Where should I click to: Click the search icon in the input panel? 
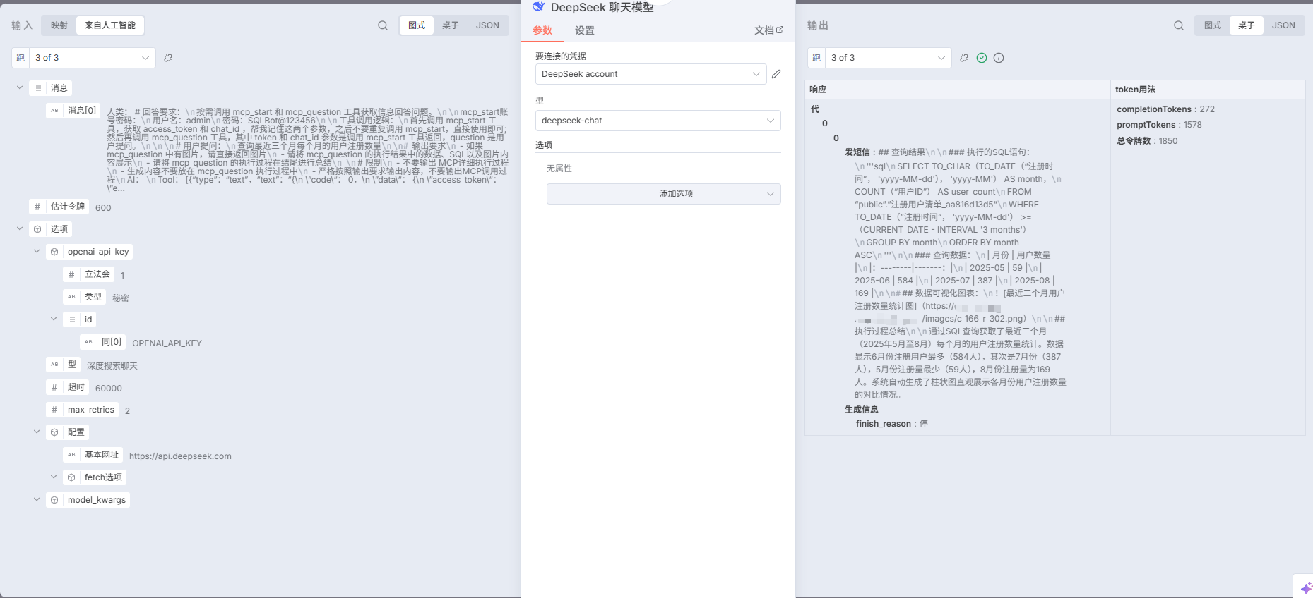(383, 25)
